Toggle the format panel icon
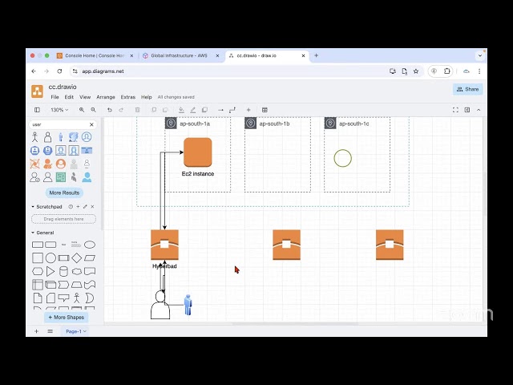The image size is (513, 385). click(467, 110)
